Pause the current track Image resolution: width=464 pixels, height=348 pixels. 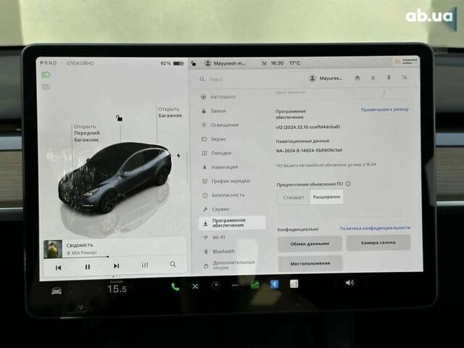pos(88,267)
